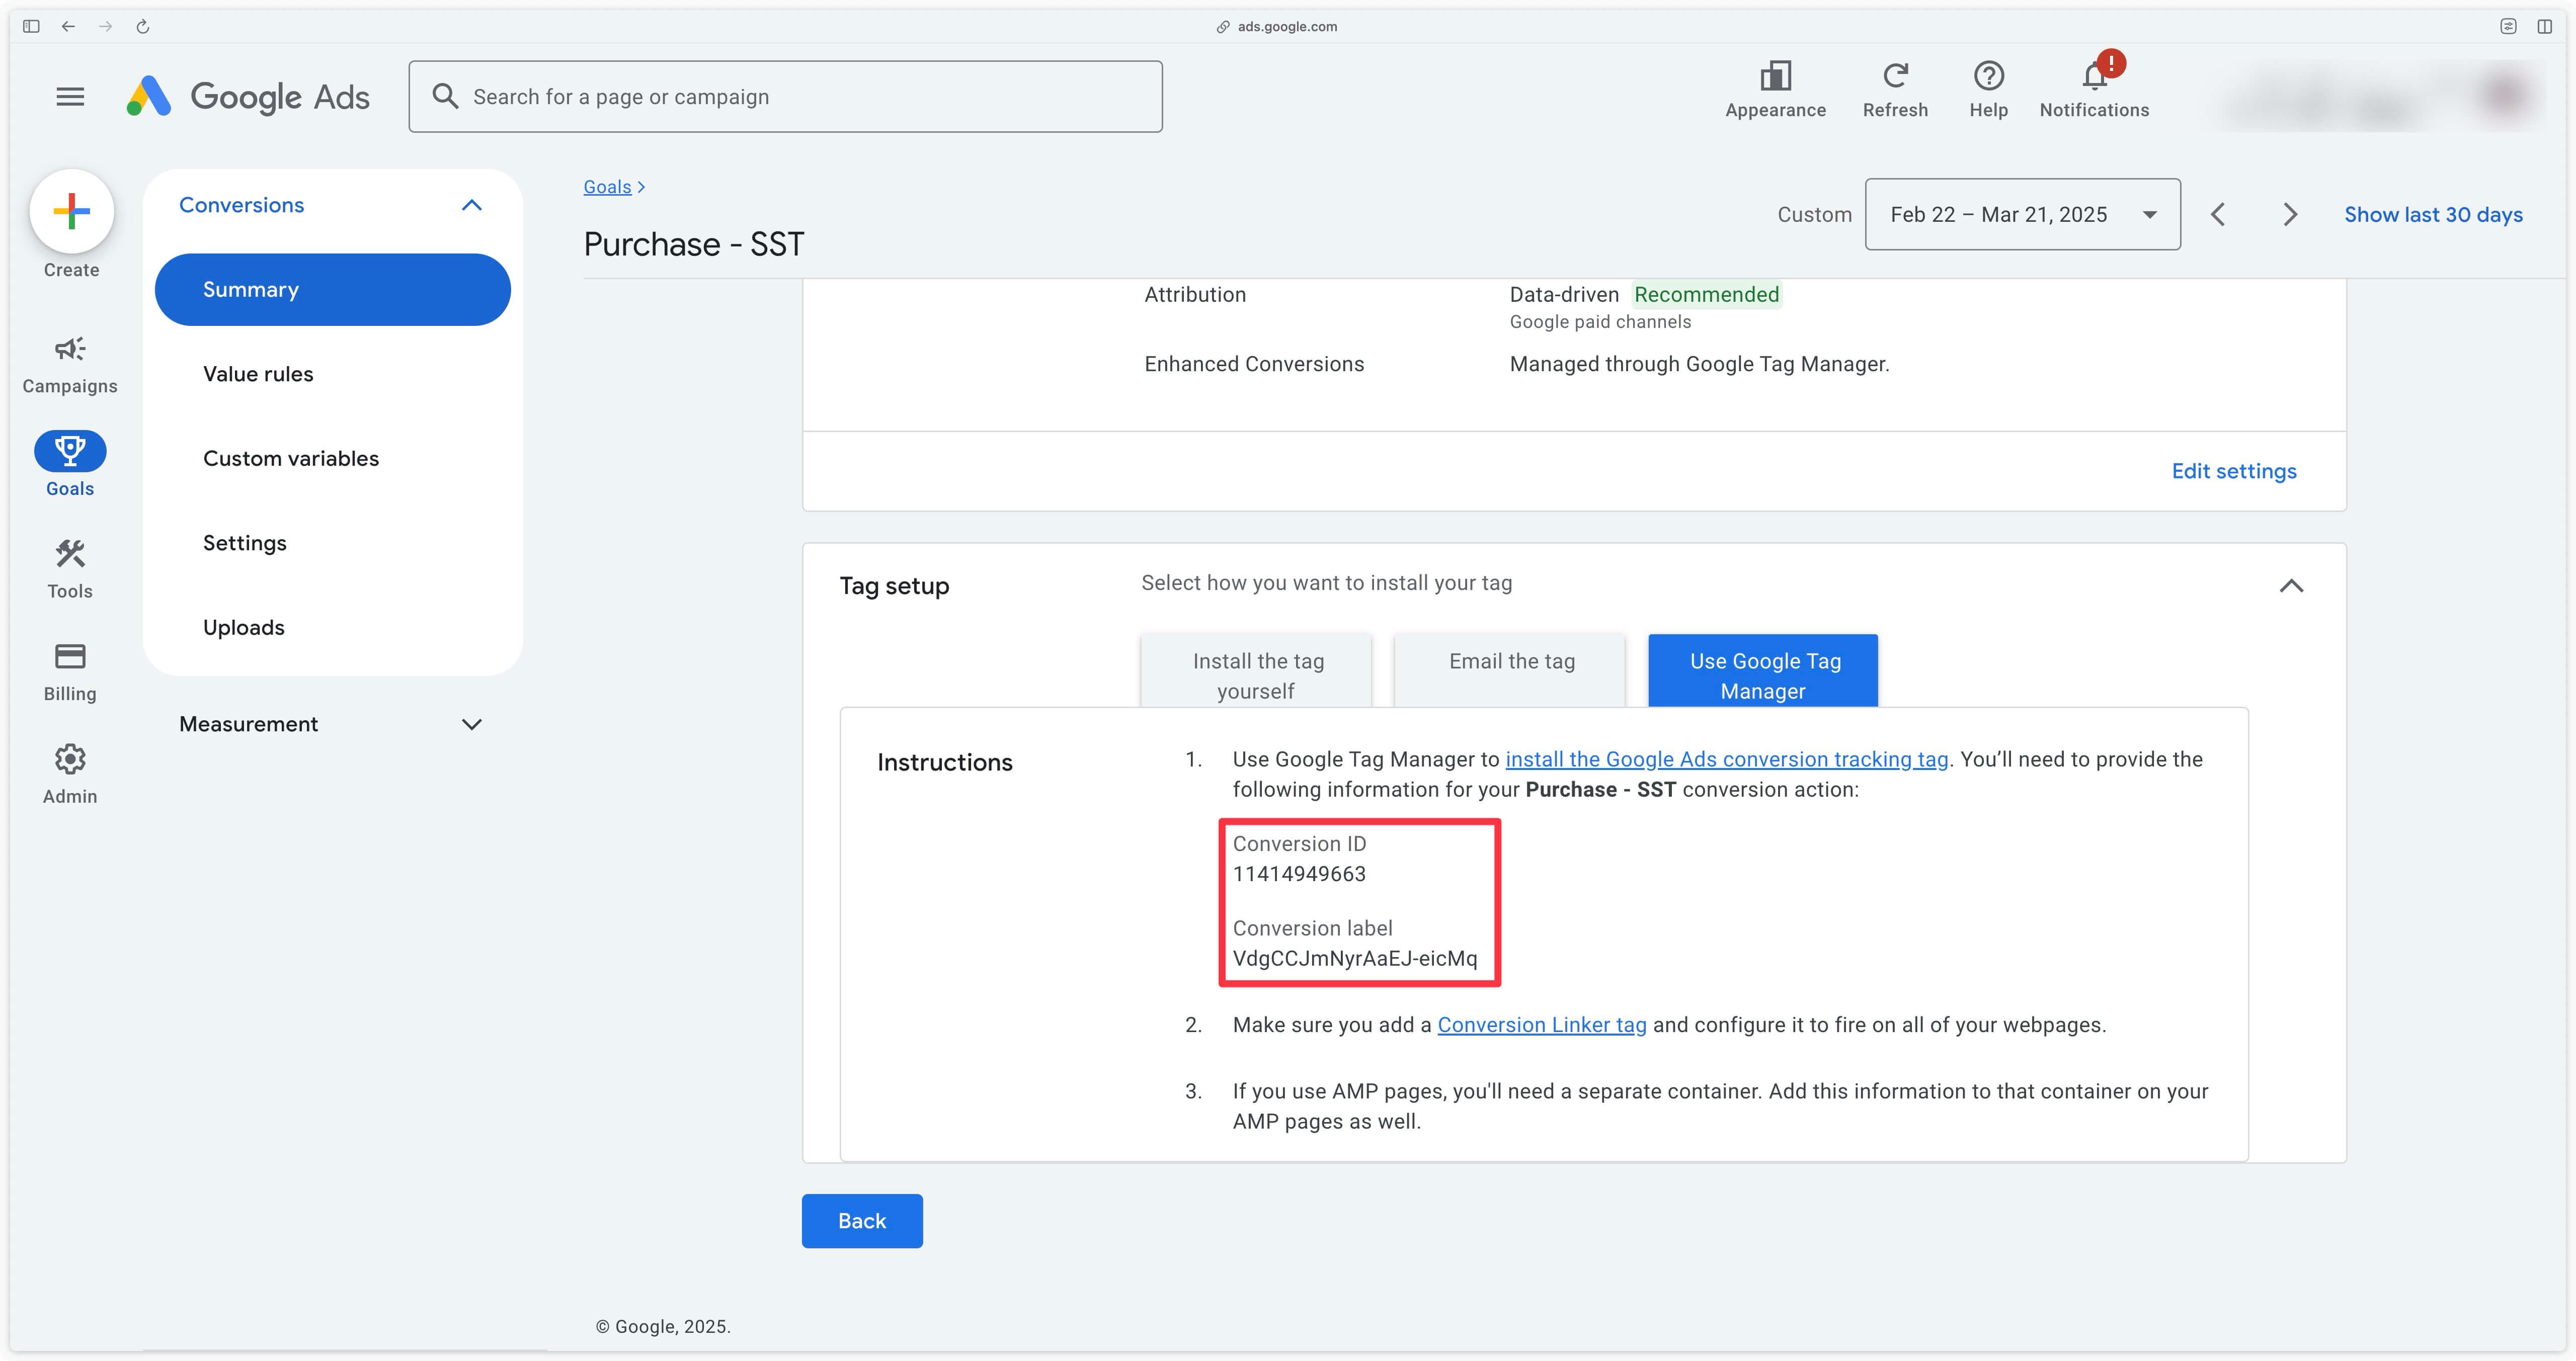The image size is (2576, 1361).
Task: Open the browser split view icon
Action: (2544, 26)
